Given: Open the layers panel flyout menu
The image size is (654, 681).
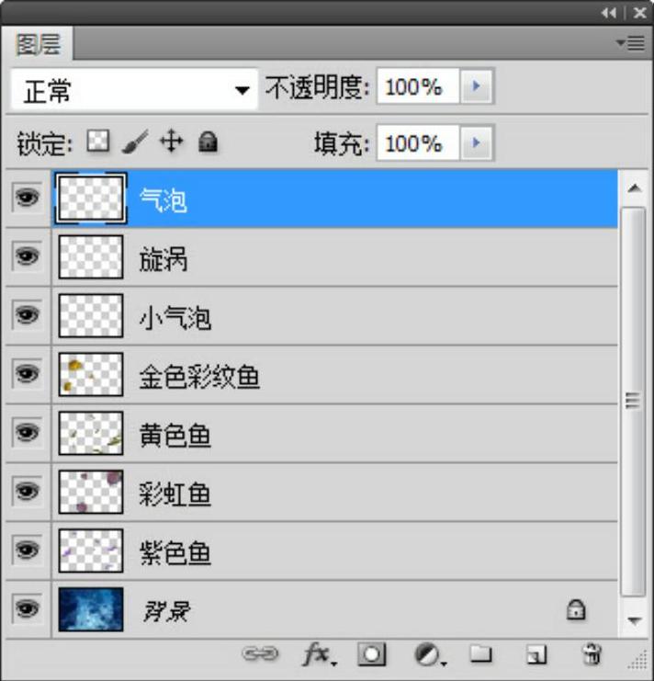Looking at the screenshot, I should pos(631,42).
